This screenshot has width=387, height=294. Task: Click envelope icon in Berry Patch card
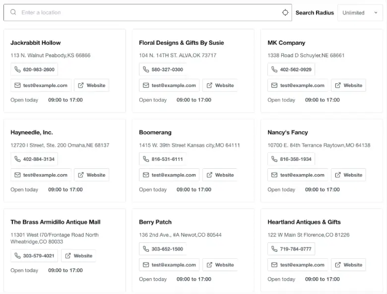146,265
